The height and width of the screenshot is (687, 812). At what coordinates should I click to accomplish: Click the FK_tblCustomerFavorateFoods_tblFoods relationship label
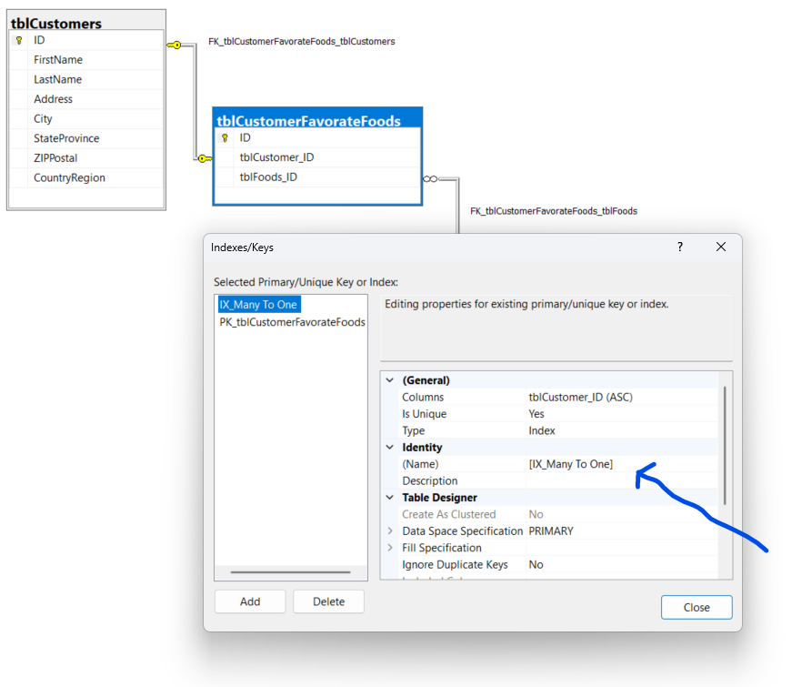coord(554,211)
